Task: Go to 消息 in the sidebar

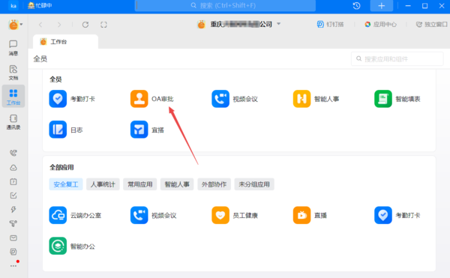Action: (x=13, y=47)
